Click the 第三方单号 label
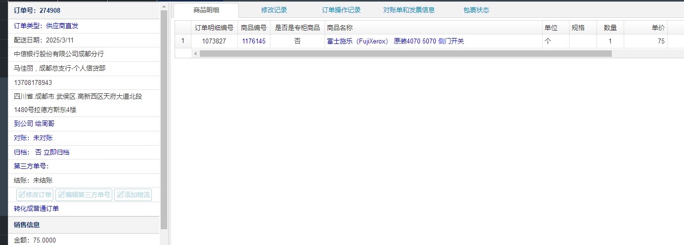 [31, 166]
